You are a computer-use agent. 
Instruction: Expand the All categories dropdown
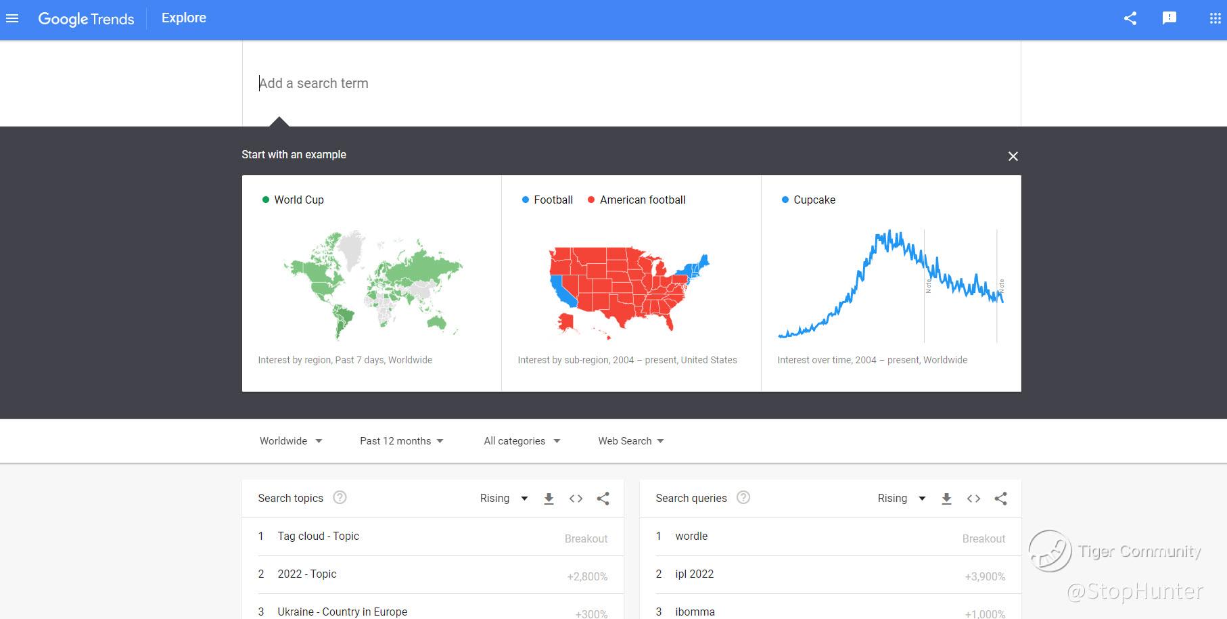point(522,441)
